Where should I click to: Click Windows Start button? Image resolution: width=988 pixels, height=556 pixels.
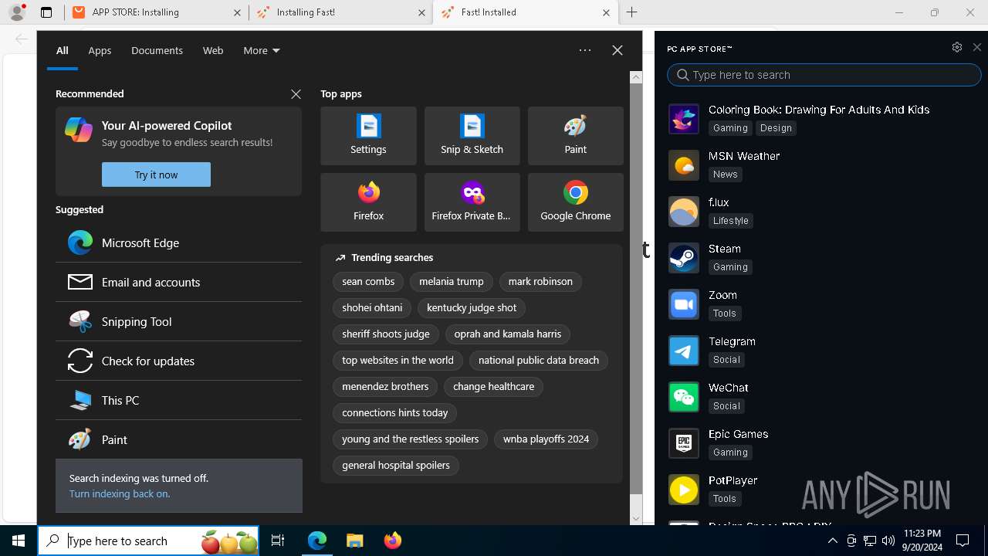click(19, 541)
